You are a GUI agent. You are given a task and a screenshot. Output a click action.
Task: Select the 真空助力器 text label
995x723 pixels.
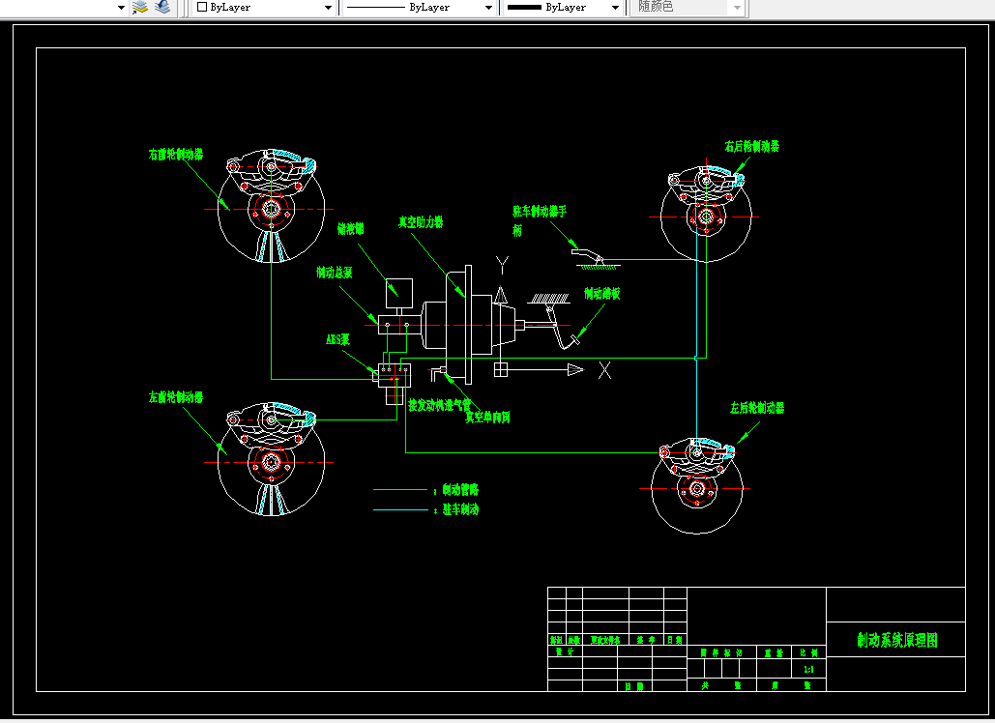pyautogui.click(x=421, y=222)
